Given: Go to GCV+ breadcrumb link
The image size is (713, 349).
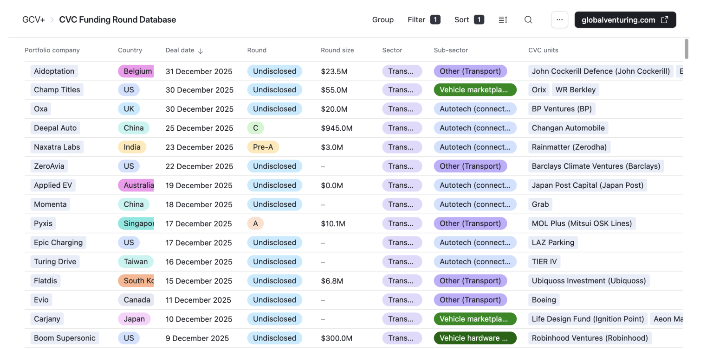Looking at the screenshot, I should point(33,20).
